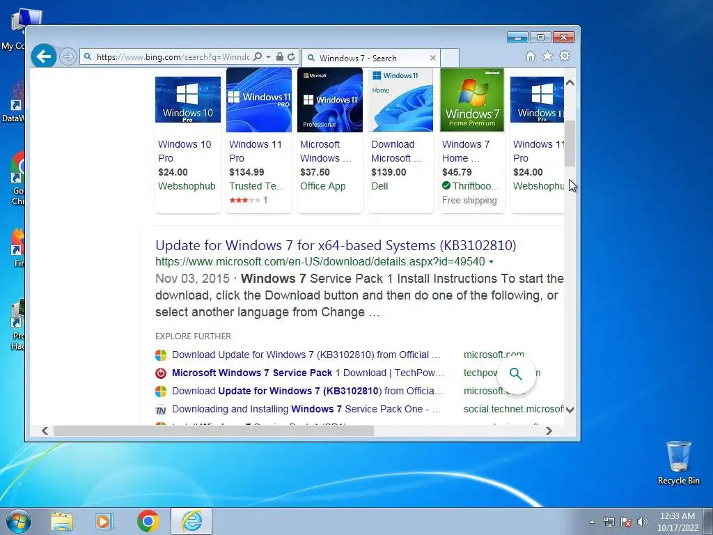Click the $139.00 price text

click(x=389, y=172)
